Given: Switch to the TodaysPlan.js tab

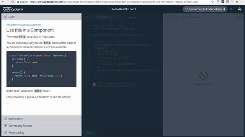Looking at the screenshot, I should pyautogui.click(x=105, y=17).
